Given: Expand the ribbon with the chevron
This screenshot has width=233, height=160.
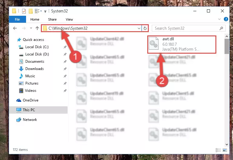Looking at the screenshot, I should [x=219, y=19].
